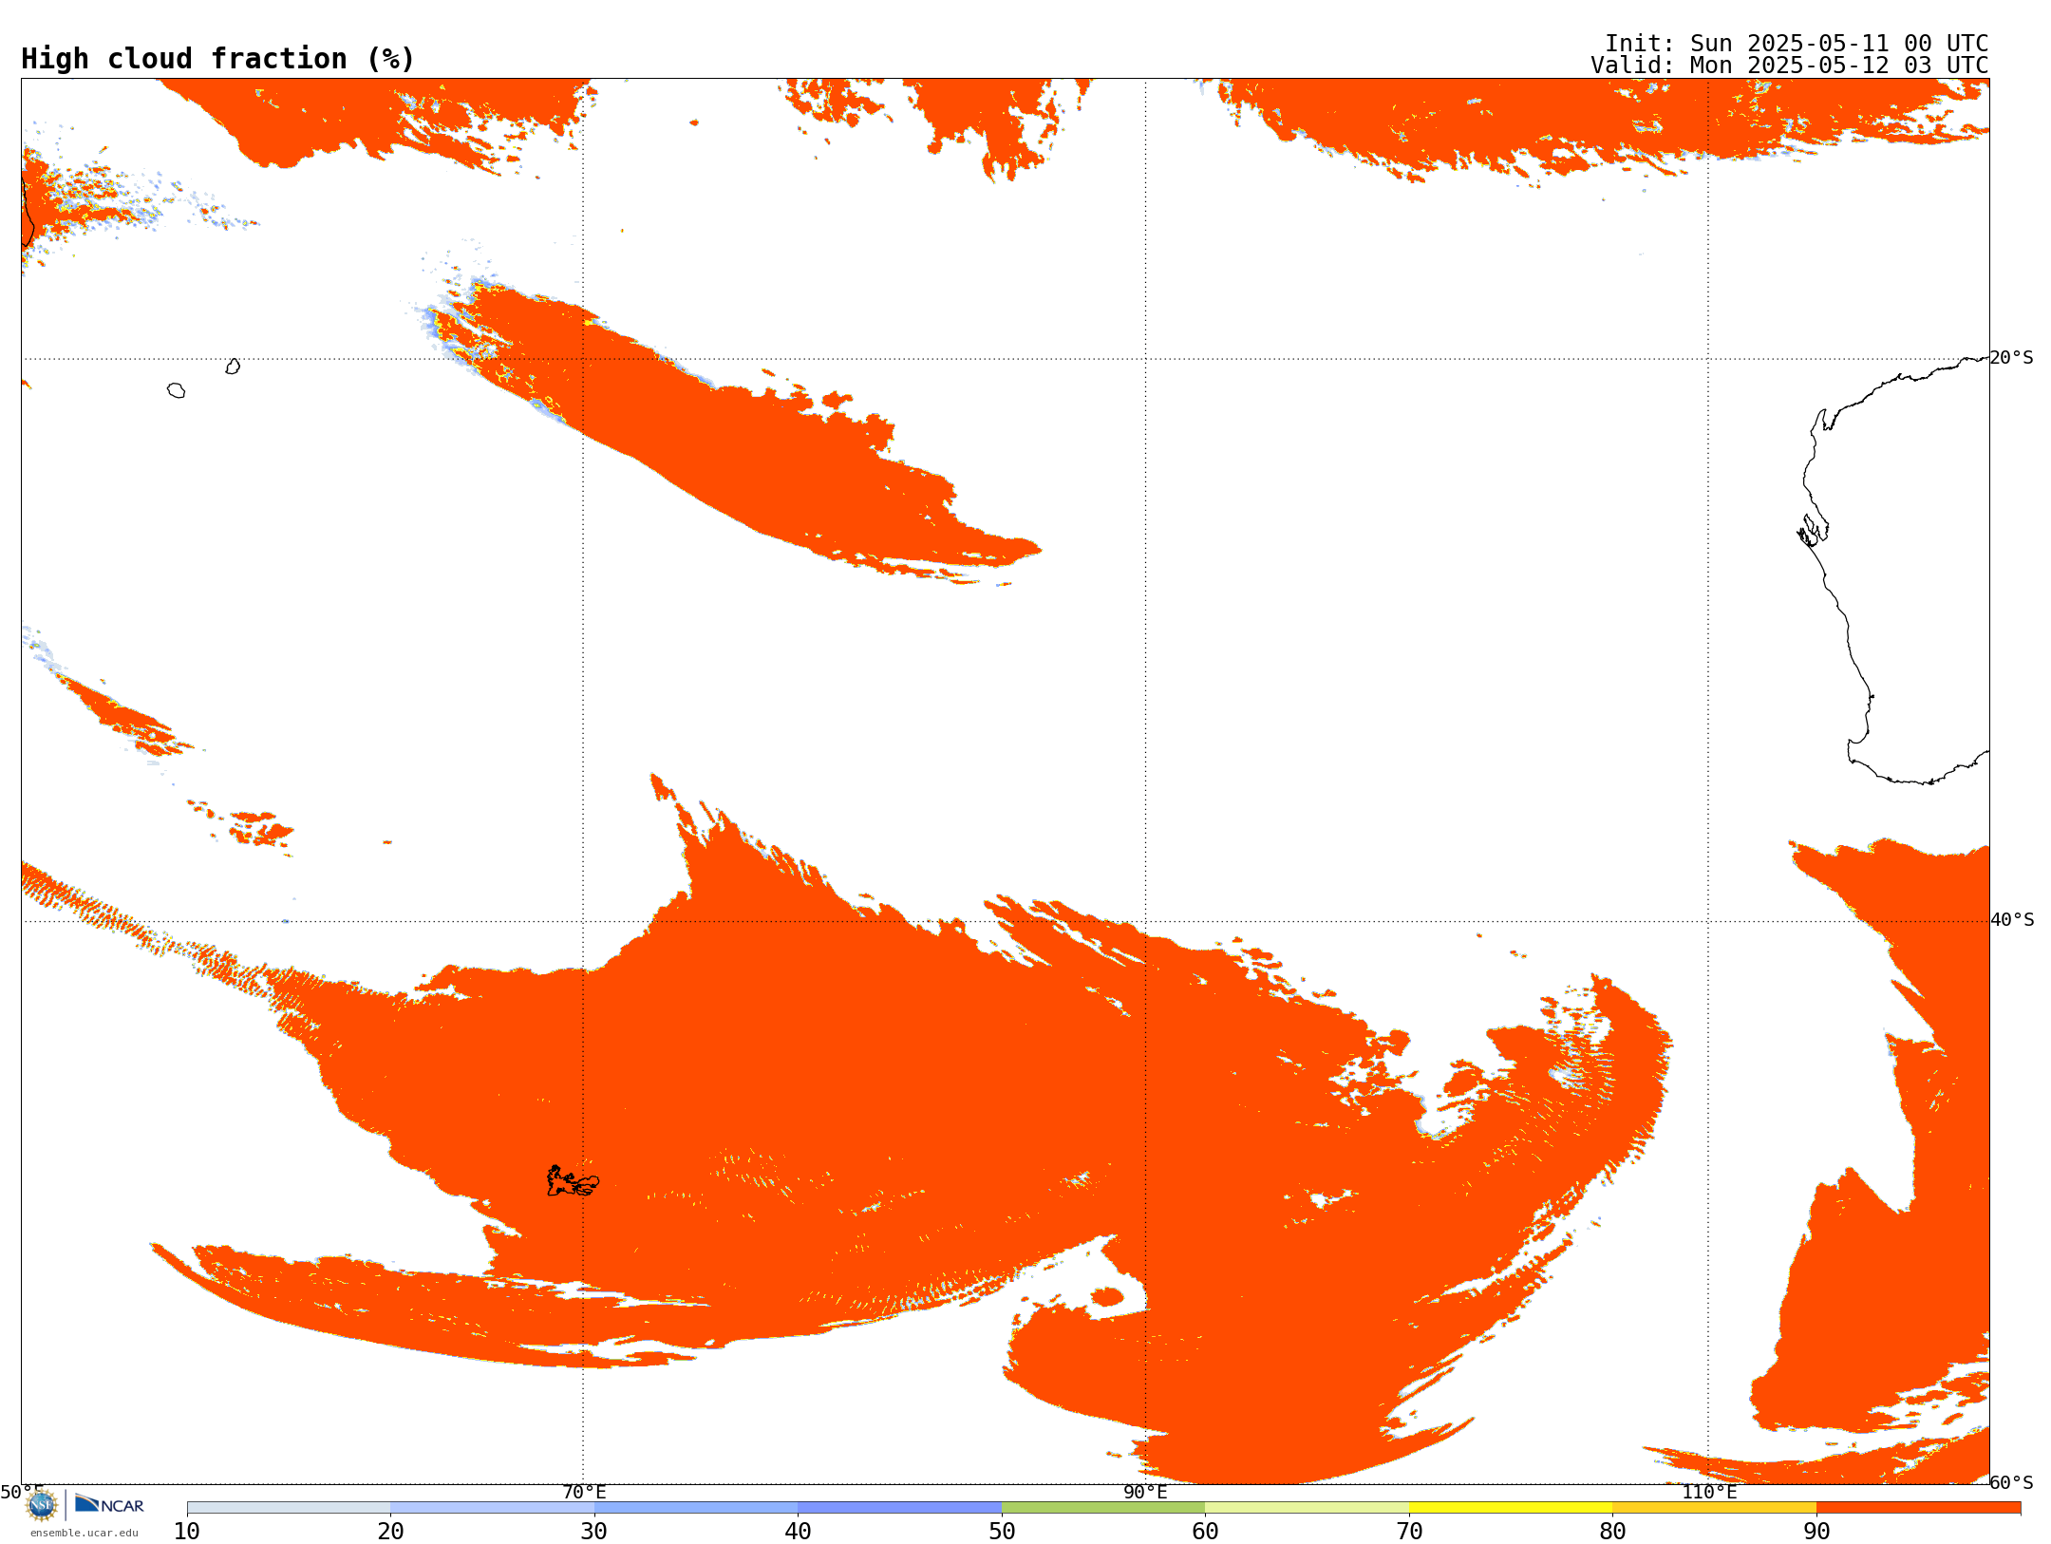Click the 110°E longitude label

1709,1492
